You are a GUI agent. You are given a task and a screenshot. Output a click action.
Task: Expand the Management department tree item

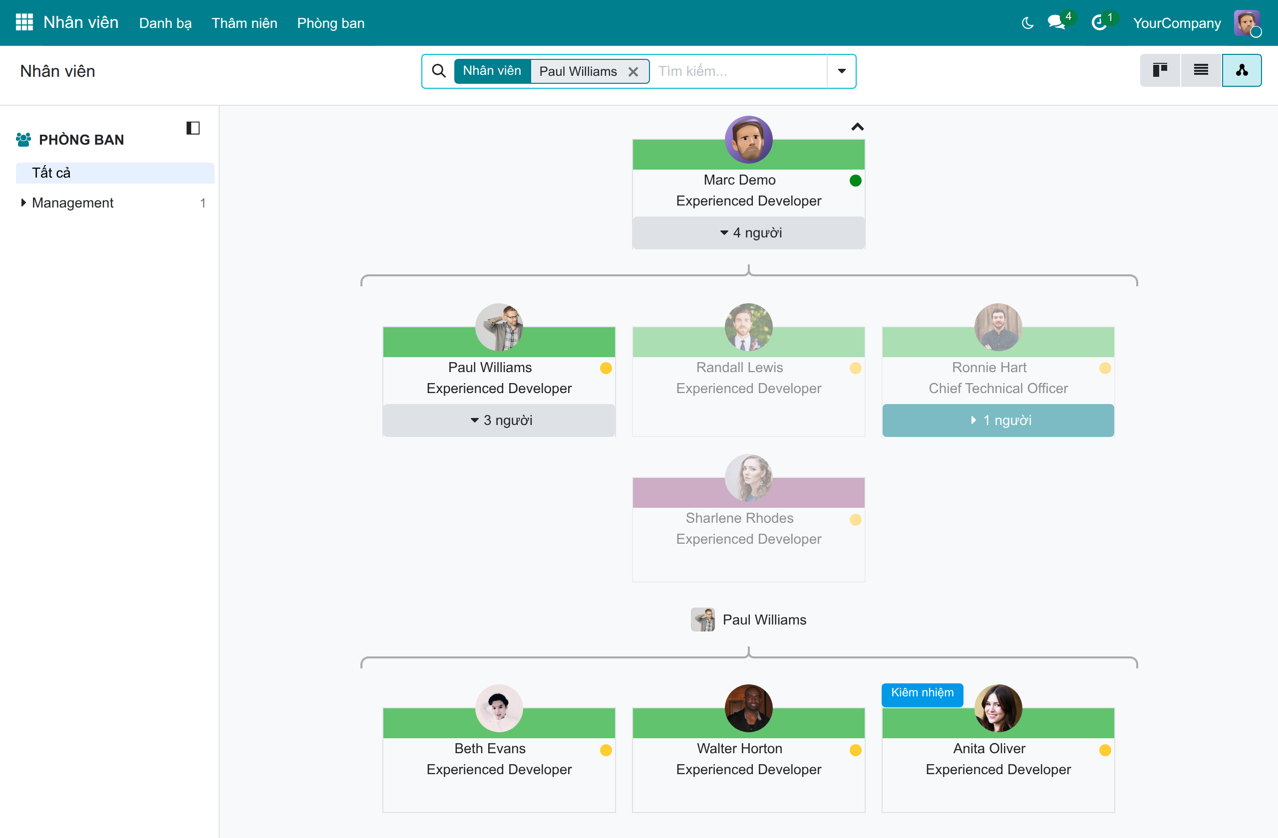23,203
